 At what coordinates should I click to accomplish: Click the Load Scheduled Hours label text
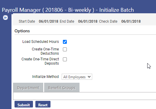[41, 42]
